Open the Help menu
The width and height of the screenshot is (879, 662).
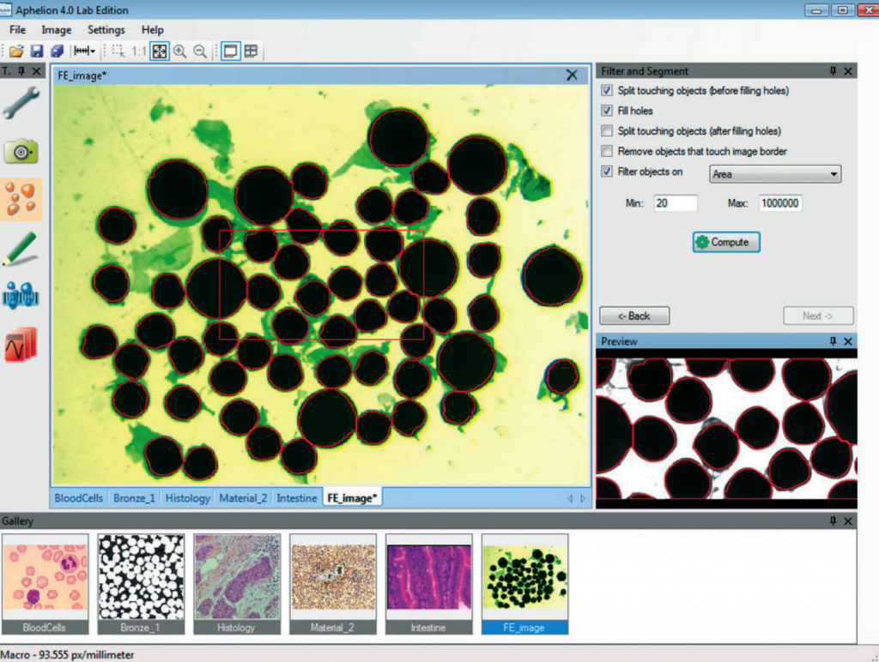pos(153,30)
